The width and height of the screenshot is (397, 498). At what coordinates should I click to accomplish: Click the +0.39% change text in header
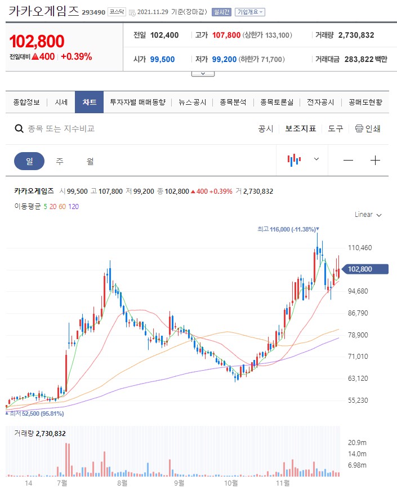pos(76,56)
